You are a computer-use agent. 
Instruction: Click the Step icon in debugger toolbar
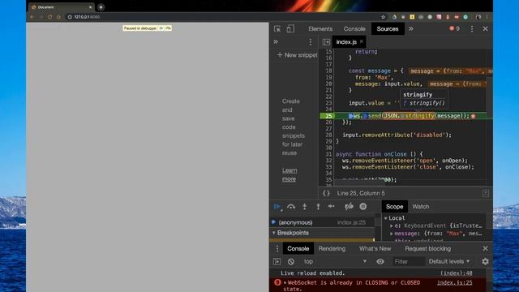tap(332, 206)
